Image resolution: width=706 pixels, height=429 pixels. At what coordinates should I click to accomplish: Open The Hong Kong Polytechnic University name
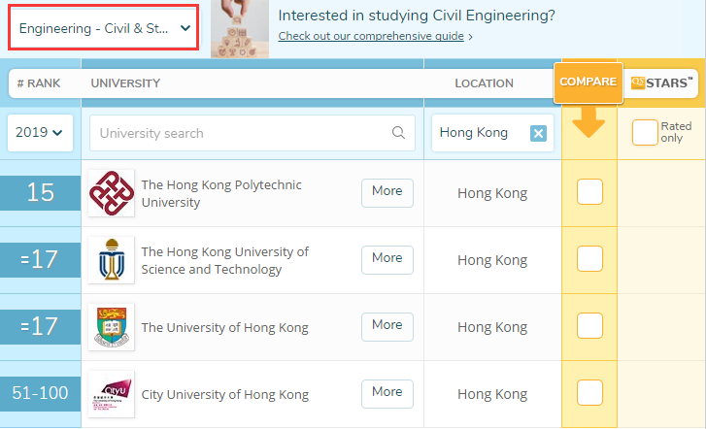pyautogui.click(x=221, y=193)
